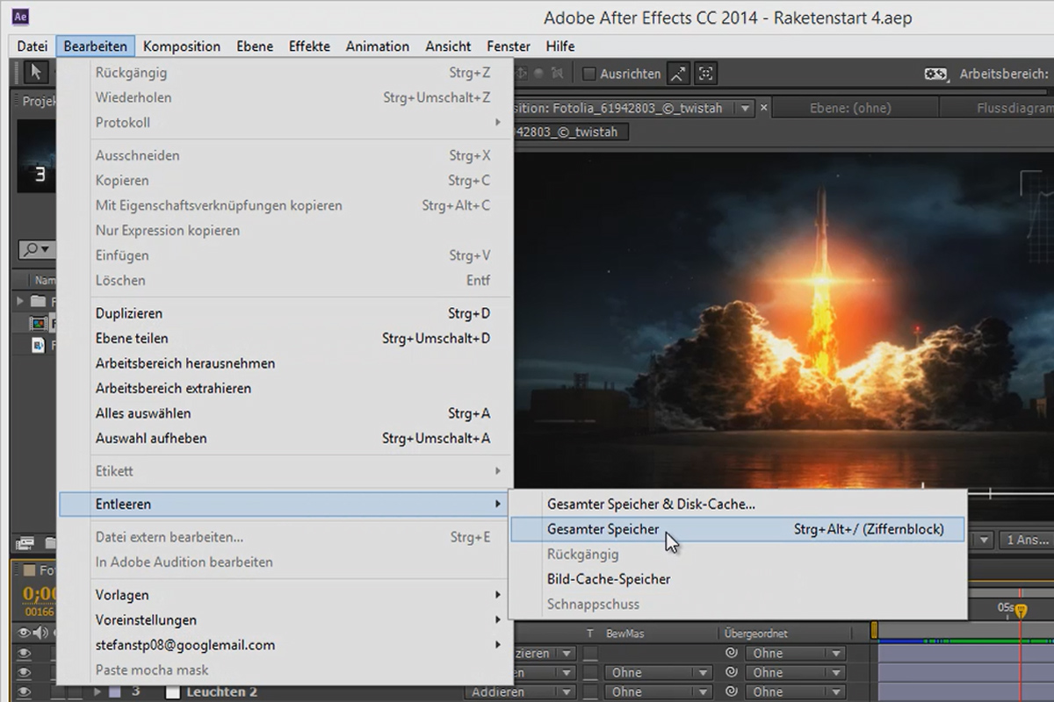The image size is (1054, 702).
Task: Click the interpret footage icon below project panel
Action: [25, 541]
